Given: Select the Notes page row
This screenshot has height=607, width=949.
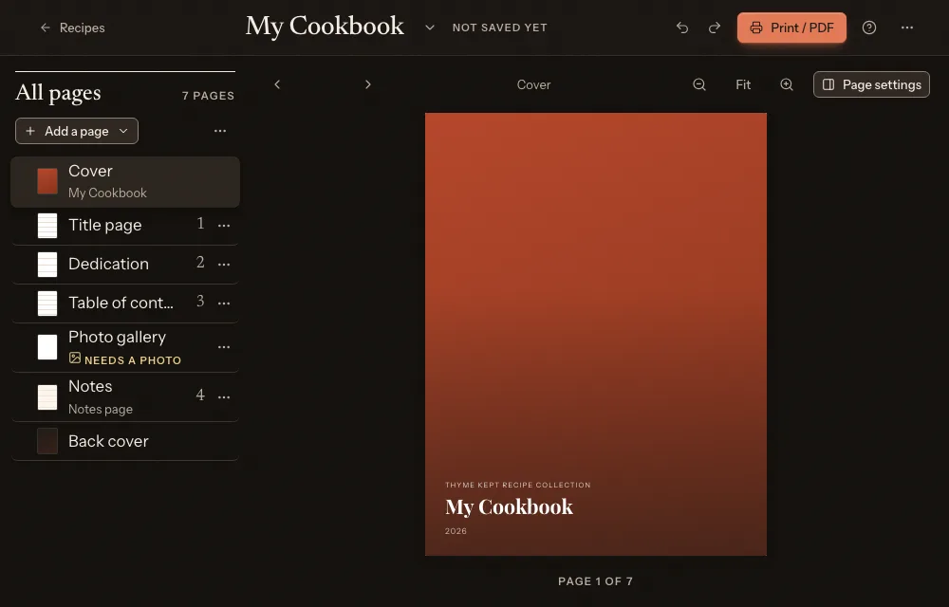Looking at the screenshot, I should pos(125,397).
